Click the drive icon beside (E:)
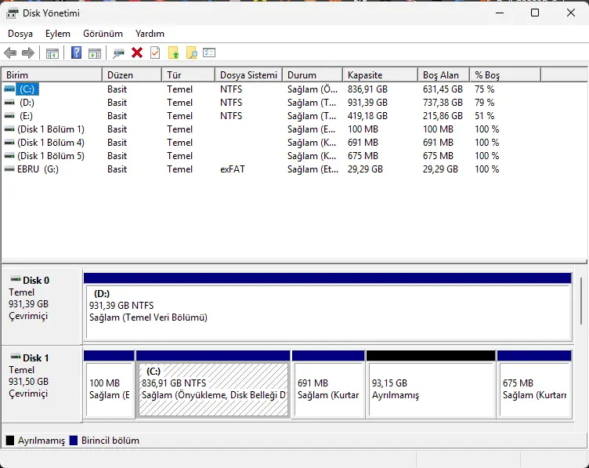 9,116
